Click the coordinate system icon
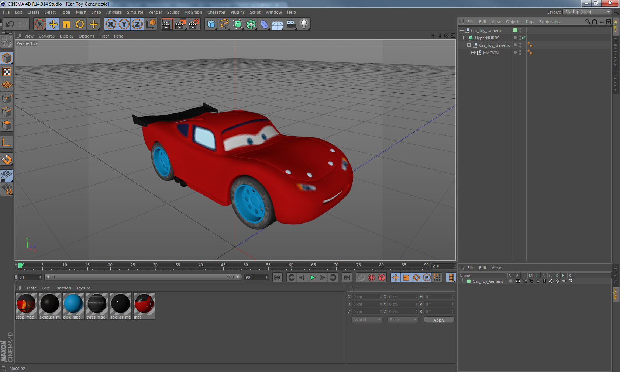This screenshot has width=620, height=372. coord(151,24)
